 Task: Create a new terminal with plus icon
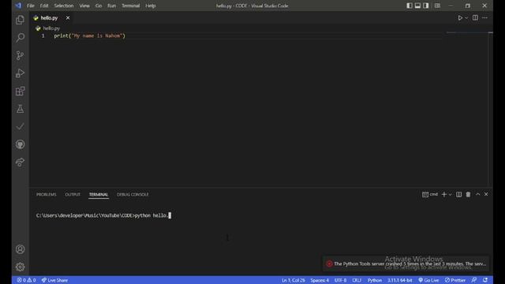click(444, 195)
